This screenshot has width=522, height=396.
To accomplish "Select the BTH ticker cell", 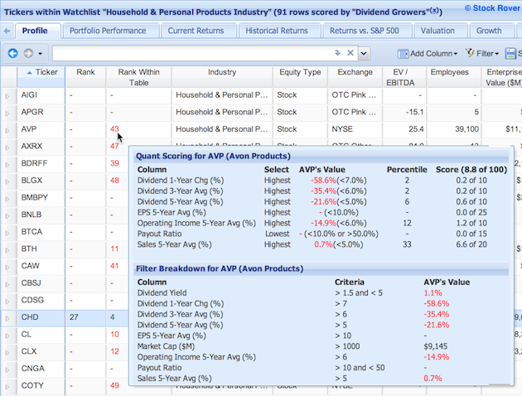I will [x=41, y=249].
